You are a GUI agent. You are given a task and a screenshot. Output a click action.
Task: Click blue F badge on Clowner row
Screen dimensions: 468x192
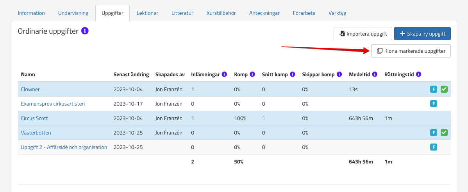click(433, 89)
